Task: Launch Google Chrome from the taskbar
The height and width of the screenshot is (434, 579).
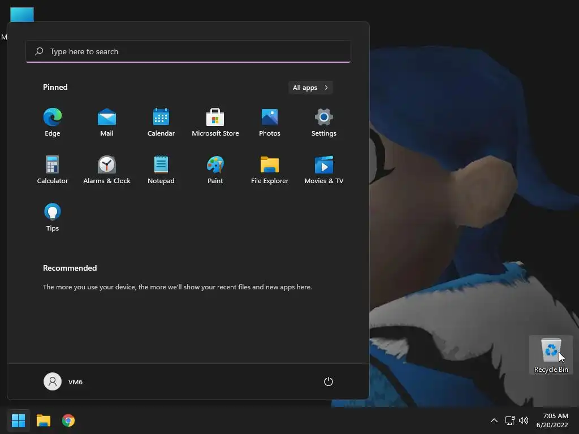Action: point(68,420)
